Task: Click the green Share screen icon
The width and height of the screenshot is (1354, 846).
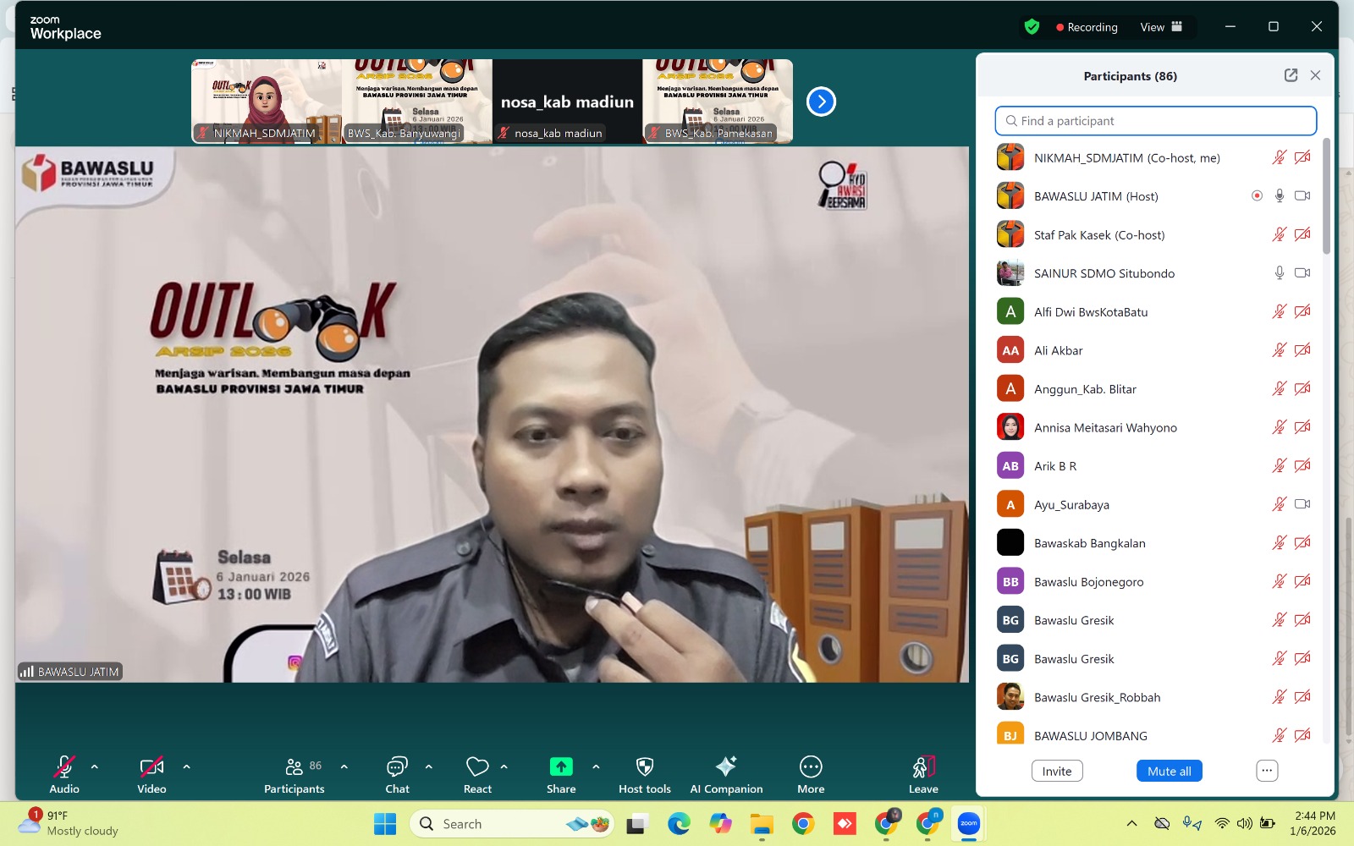Action: 561,767
